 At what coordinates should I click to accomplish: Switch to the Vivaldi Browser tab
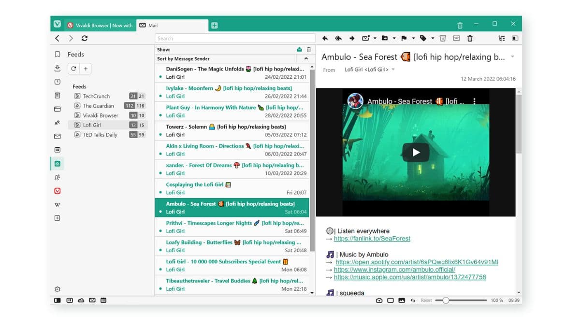[x=100, y=25]
